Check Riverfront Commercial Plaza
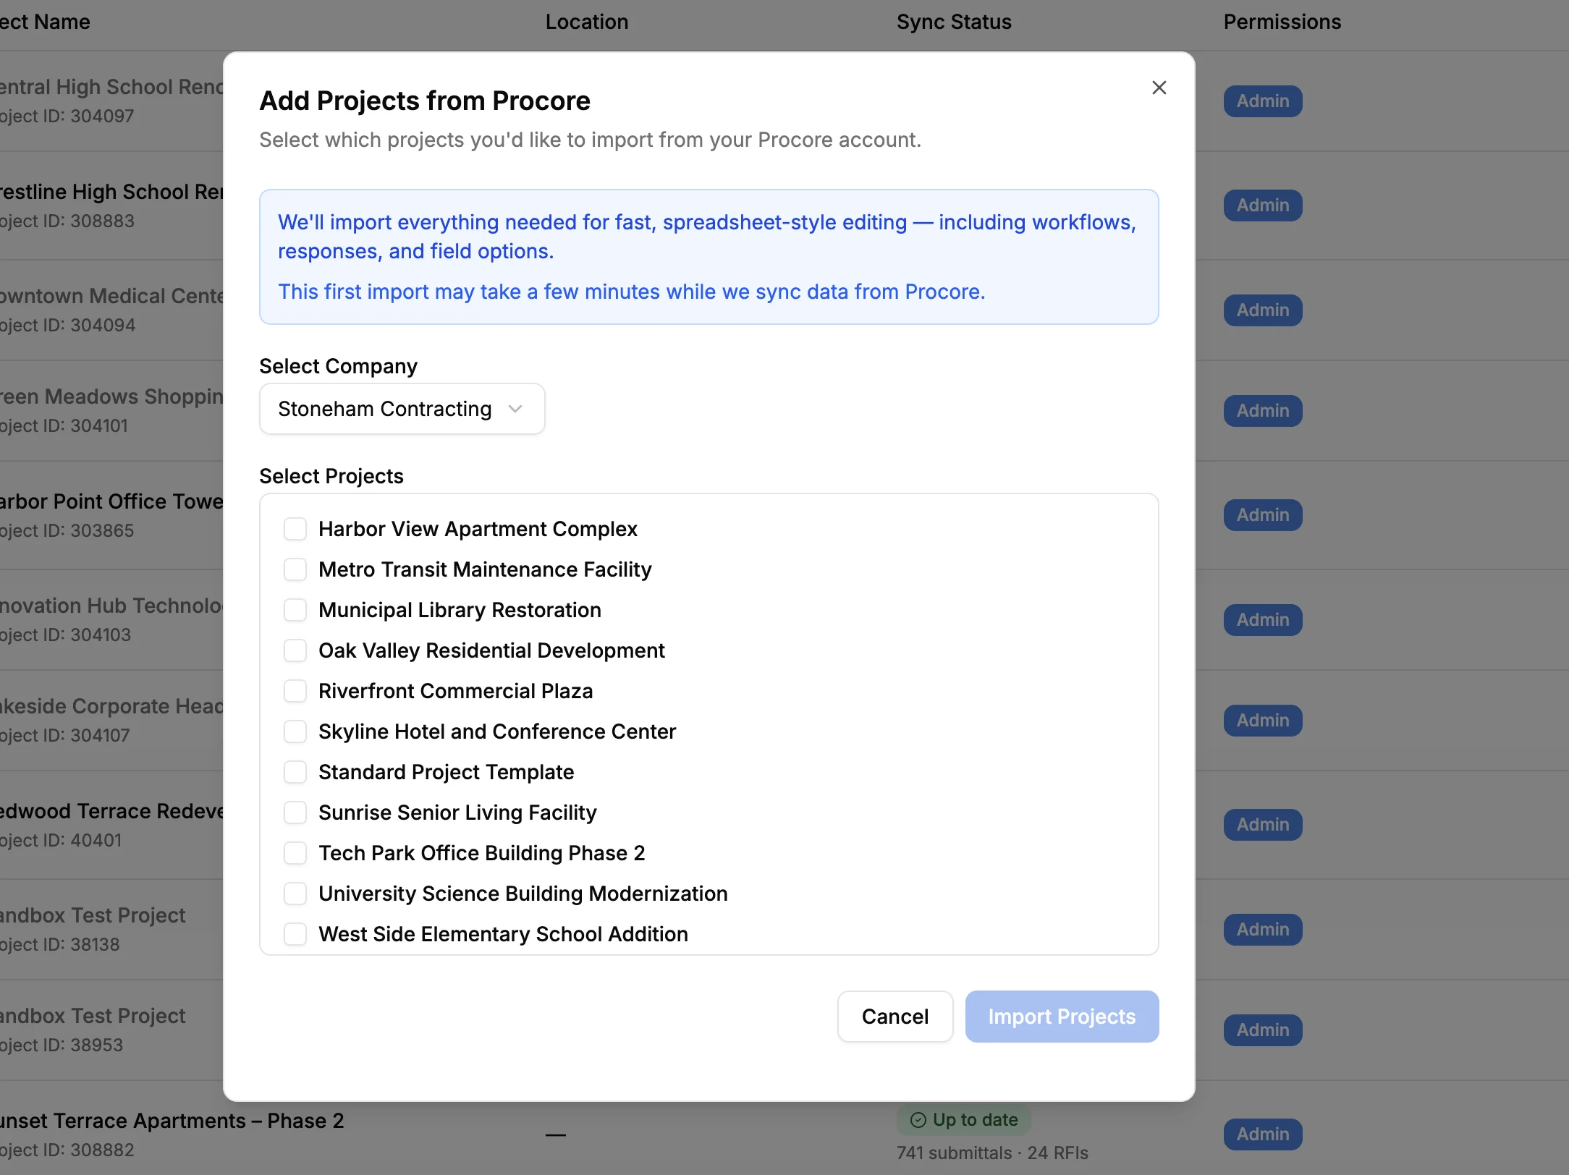Viewport: 1569px width, 1175px height. click(x=295, y=691)
